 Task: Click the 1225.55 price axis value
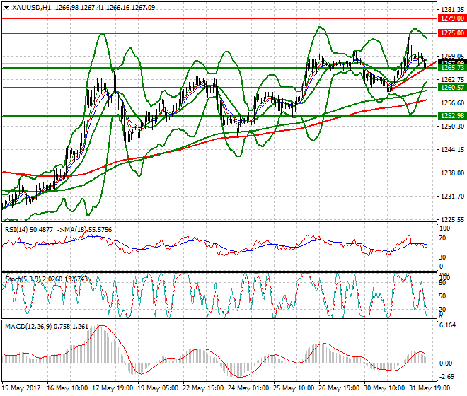(452, 219)
